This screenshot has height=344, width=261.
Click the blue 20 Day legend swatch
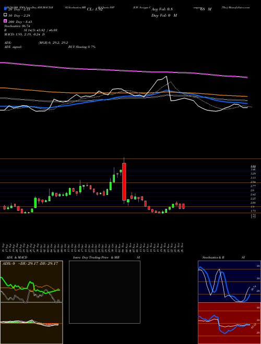pos(5,9)
